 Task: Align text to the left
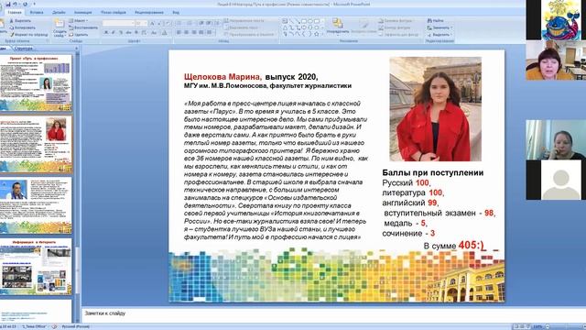click(x=179, y=33)
